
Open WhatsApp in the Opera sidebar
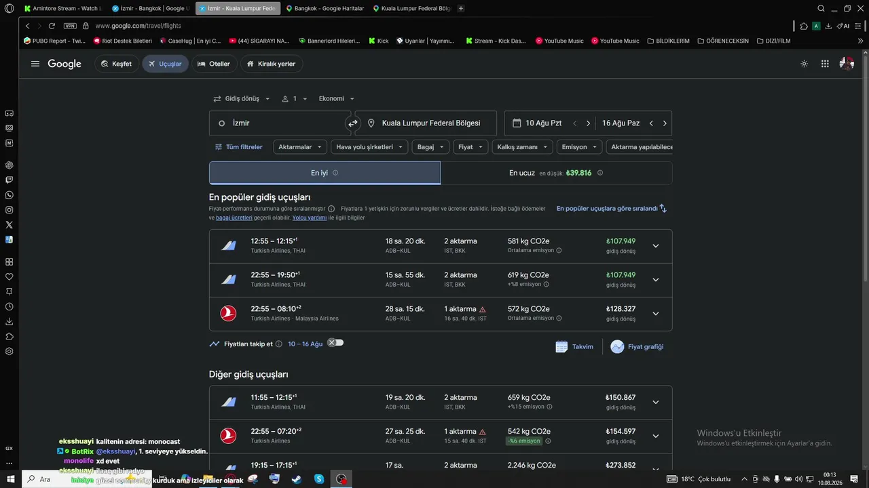coord(9,195)
